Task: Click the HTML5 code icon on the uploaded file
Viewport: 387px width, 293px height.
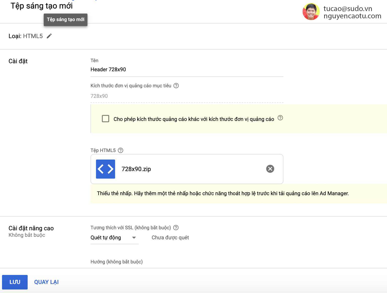Action: 105,169
